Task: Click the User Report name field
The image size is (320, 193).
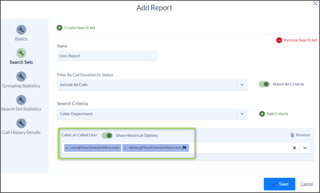Action: point(107,56)
